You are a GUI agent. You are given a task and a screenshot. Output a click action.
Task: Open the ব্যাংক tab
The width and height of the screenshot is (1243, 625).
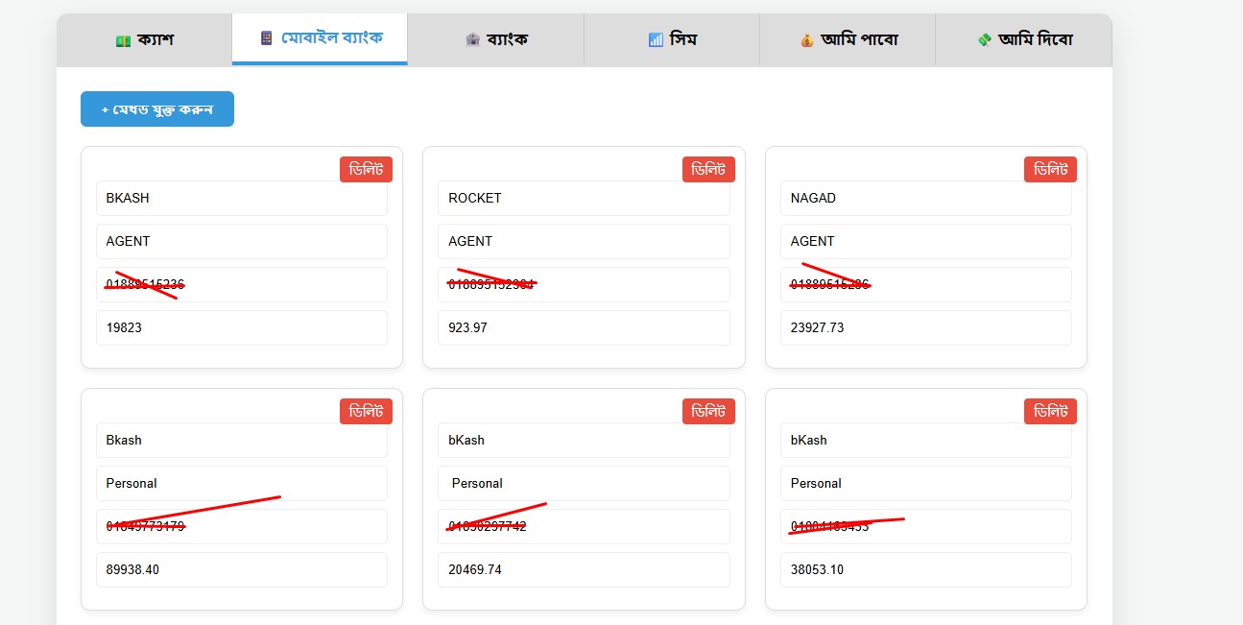(495, 39)
